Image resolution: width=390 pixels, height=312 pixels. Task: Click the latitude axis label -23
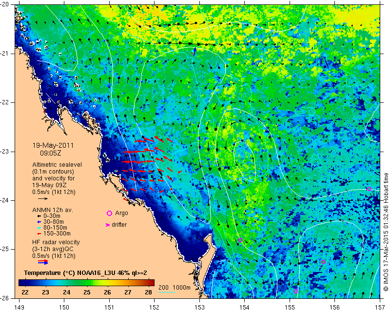5,151
